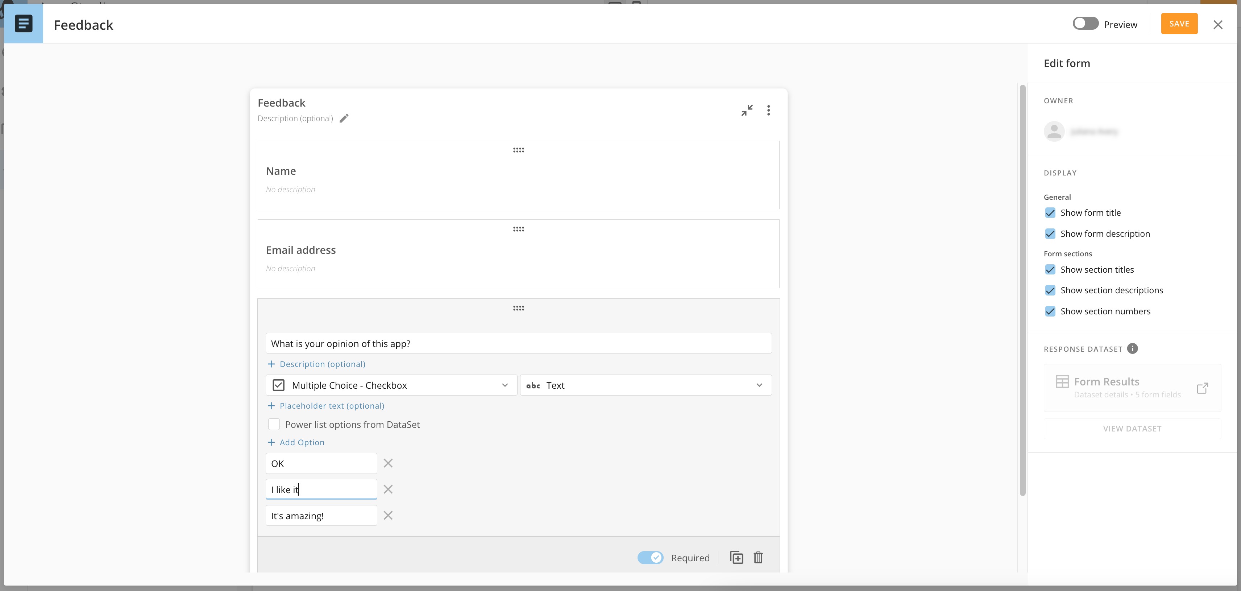Duplicate the question with copy icon
The width and height of the screenshot is (1241, 591).
[736, 557]
